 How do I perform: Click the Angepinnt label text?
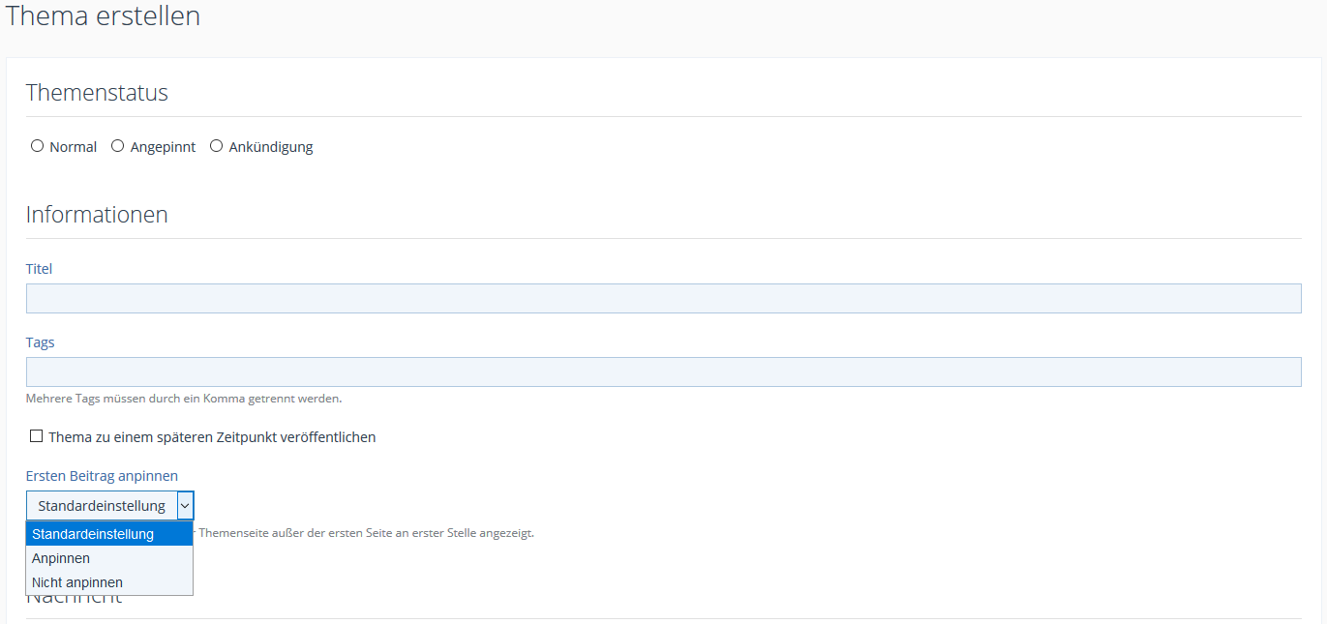click(163, 147)
